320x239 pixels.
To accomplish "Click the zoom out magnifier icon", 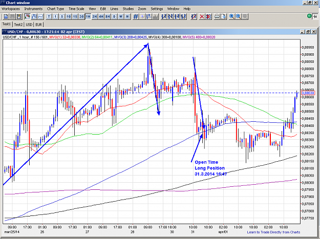I will tap(239, 16).
